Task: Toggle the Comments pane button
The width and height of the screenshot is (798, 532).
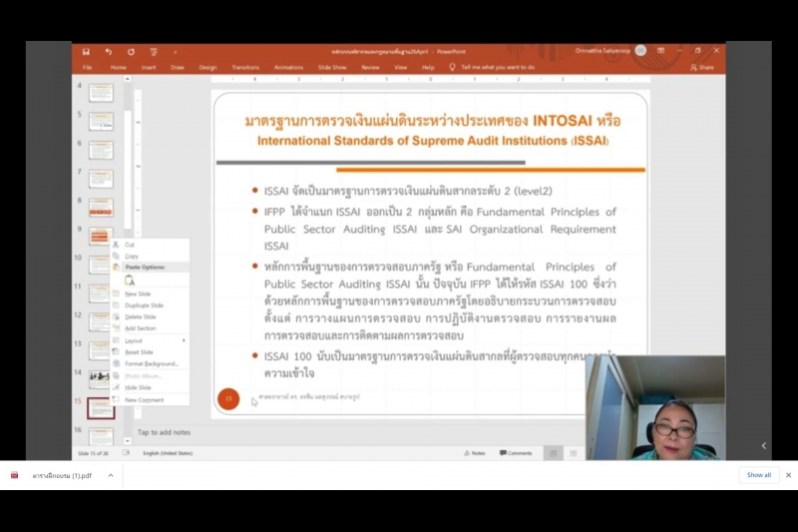Action: pos(516,453)
